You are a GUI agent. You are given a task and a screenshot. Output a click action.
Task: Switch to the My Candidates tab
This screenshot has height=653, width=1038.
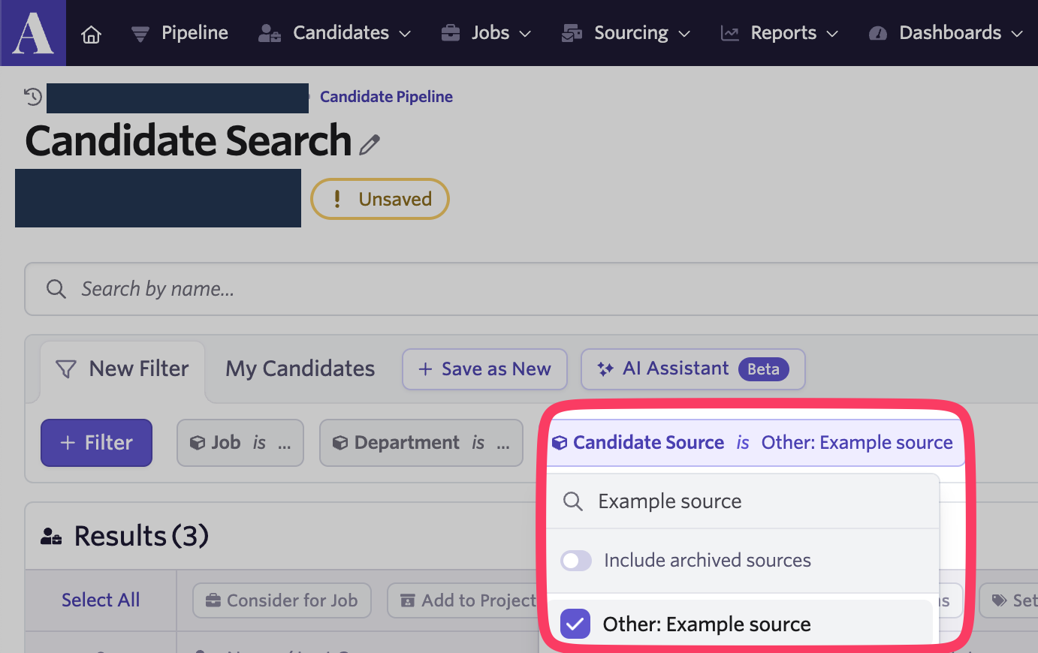click(300, 369)
